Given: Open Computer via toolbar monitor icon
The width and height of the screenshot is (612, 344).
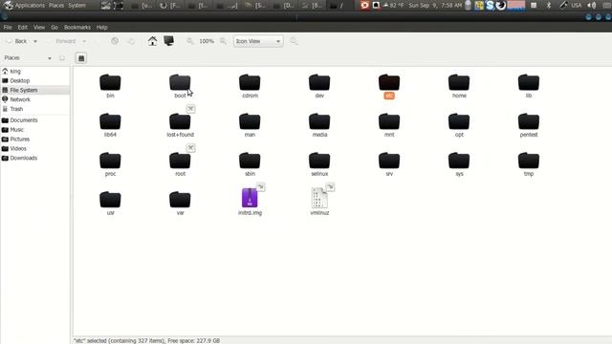Looking at the screenshot, I should pyautogui.click(x=168, y=40).
